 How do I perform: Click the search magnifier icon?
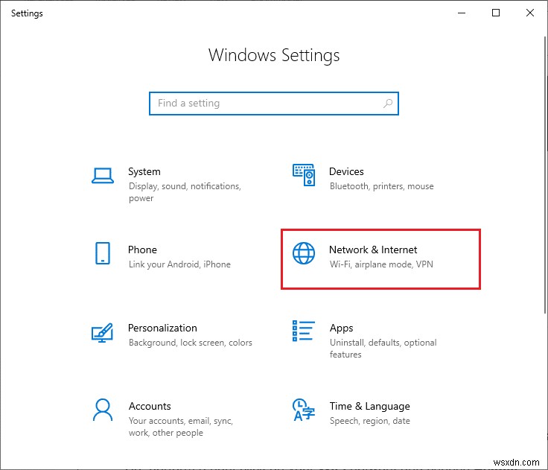tap(388, 104)
